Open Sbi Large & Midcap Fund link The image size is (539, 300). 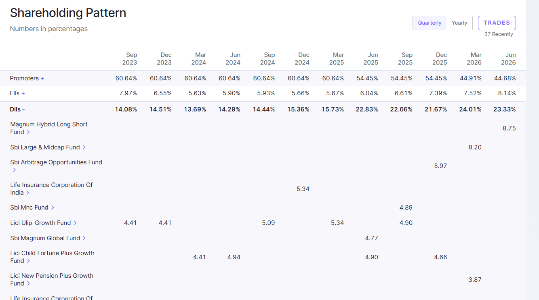click(45, 147)
